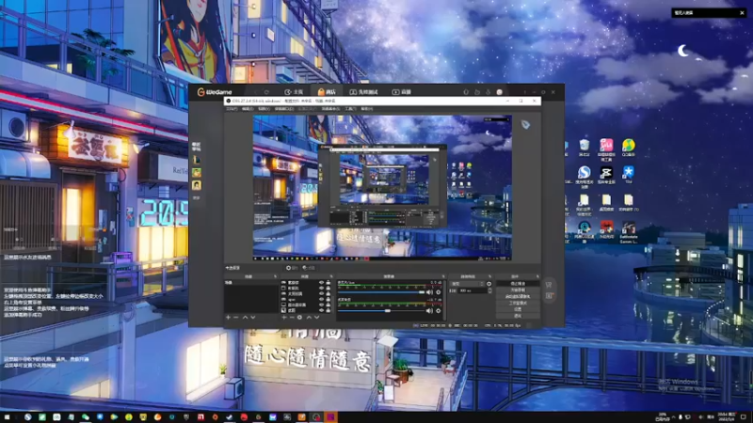
Task: Expand hidden system tray icons chevron
Action: tap(673, 417)
